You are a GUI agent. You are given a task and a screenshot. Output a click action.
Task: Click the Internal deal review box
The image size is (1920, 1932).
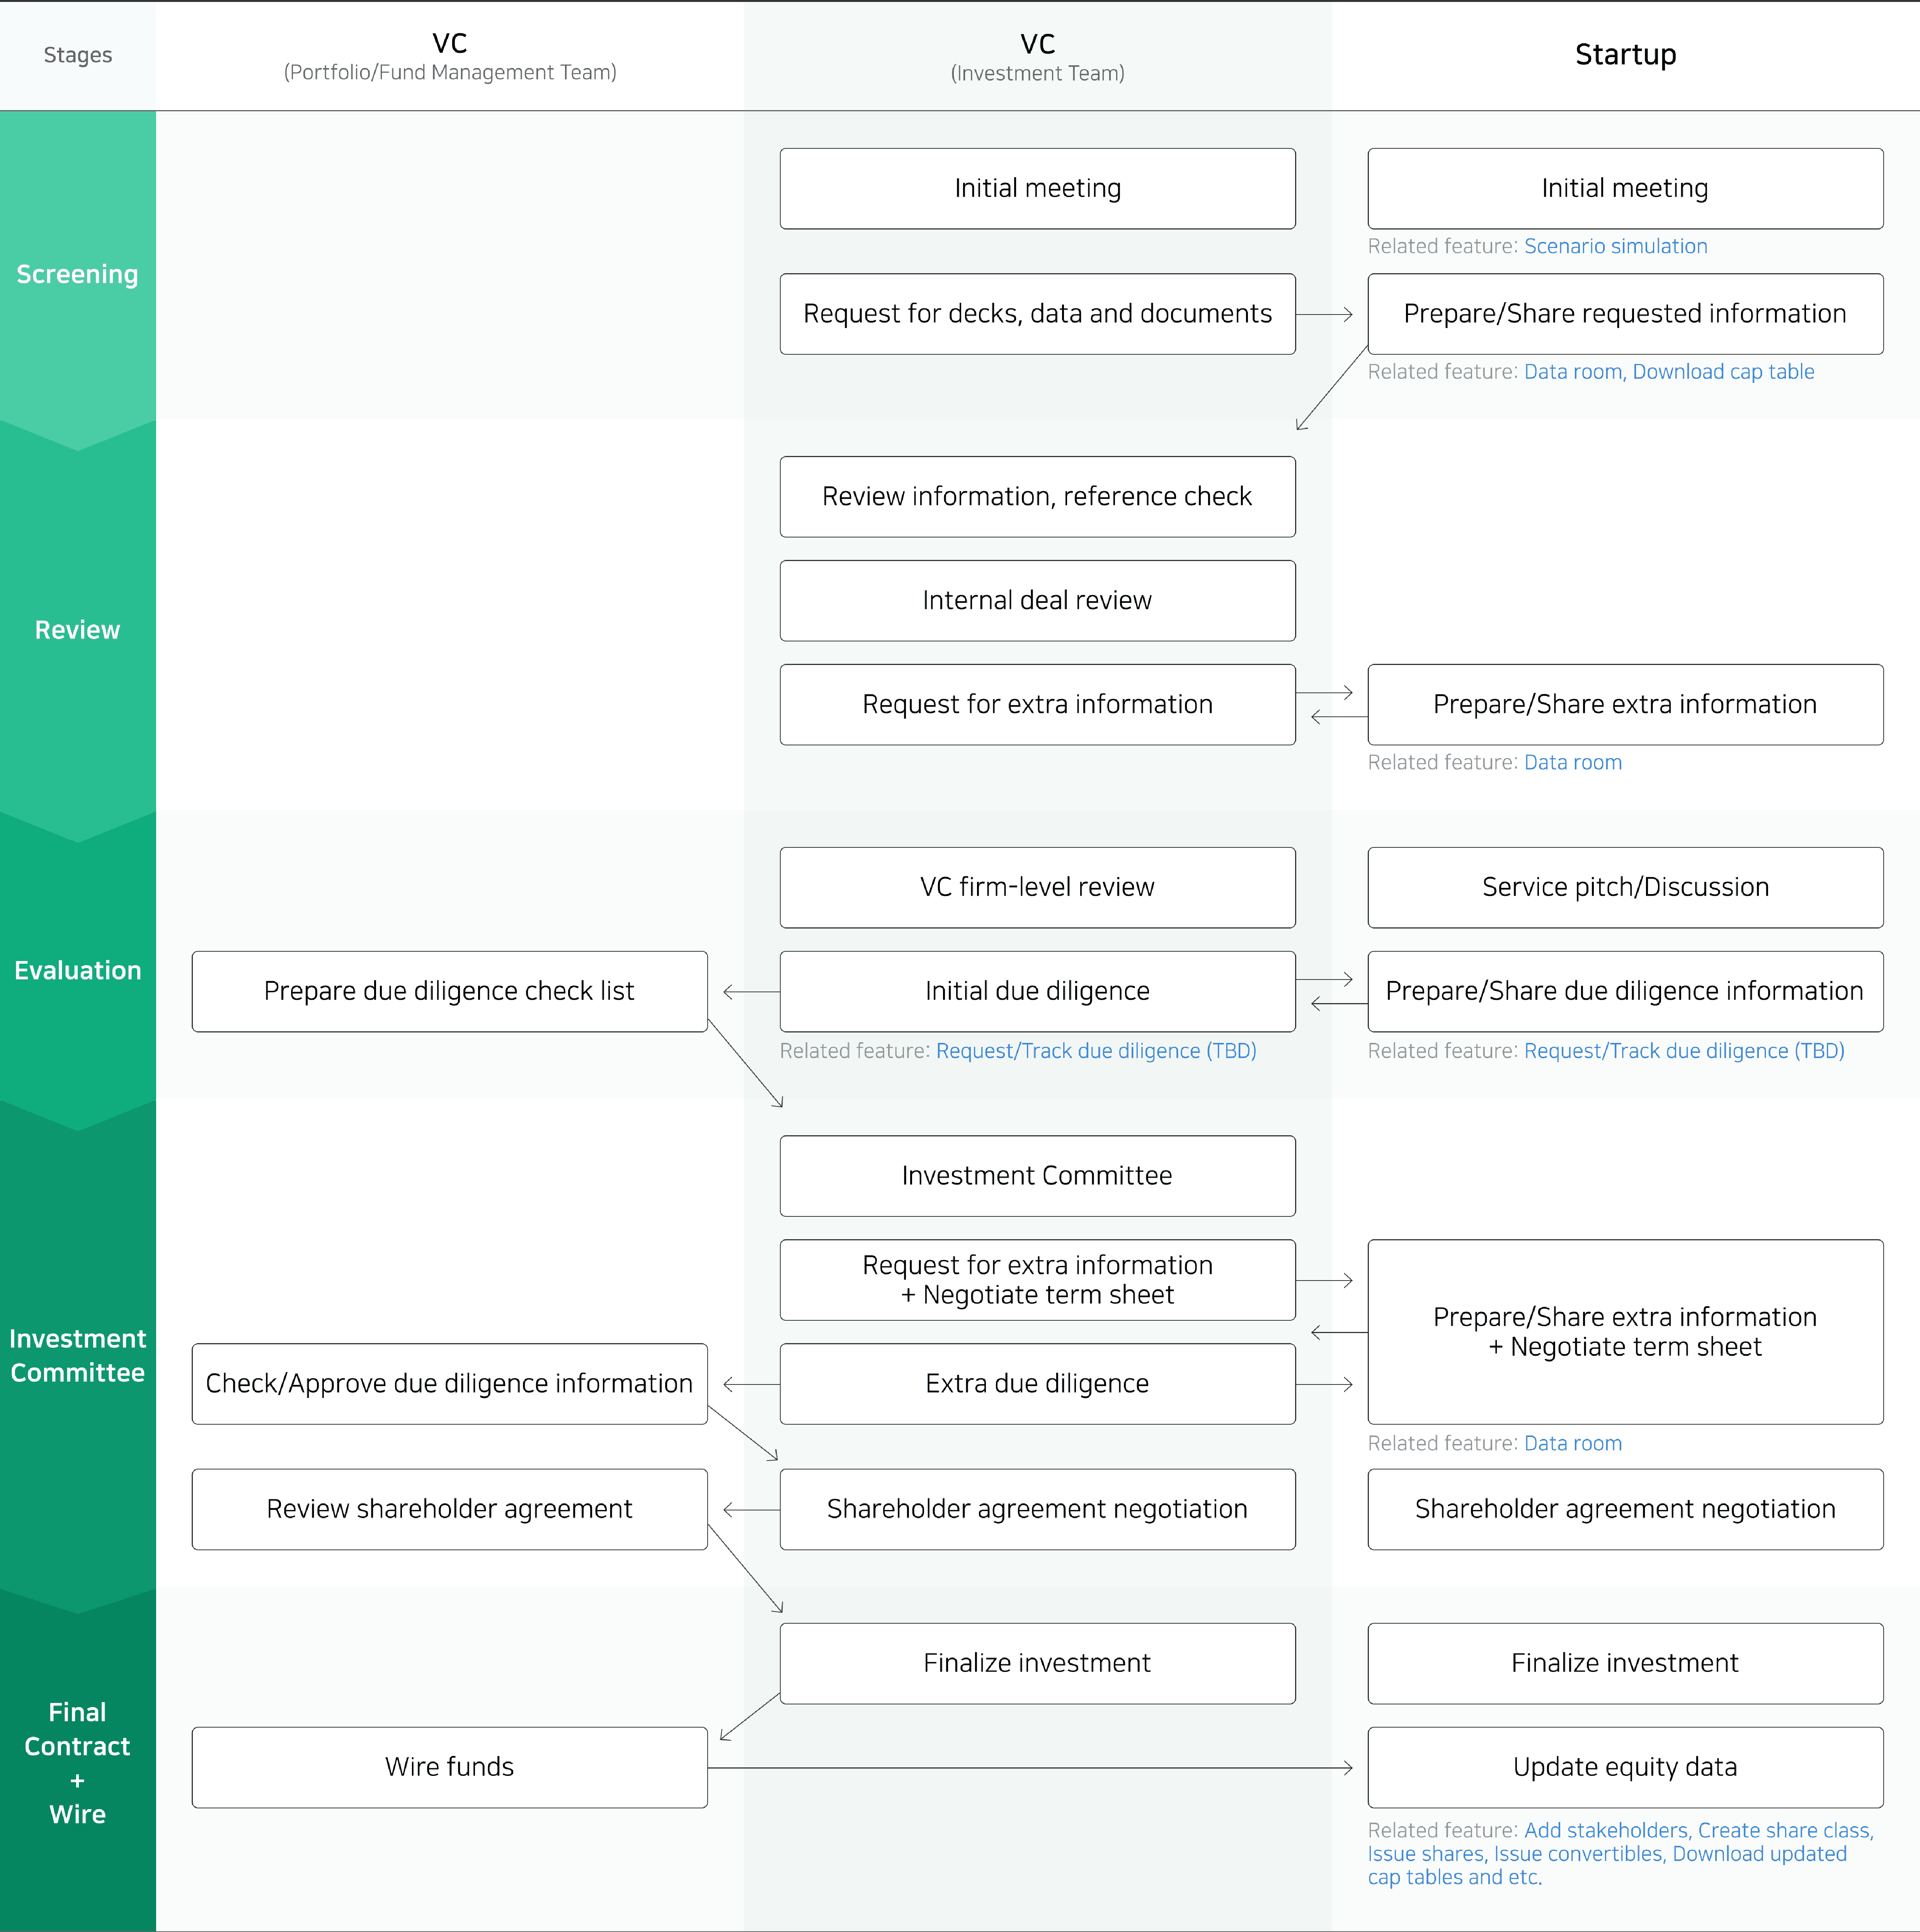(1037, 601)
